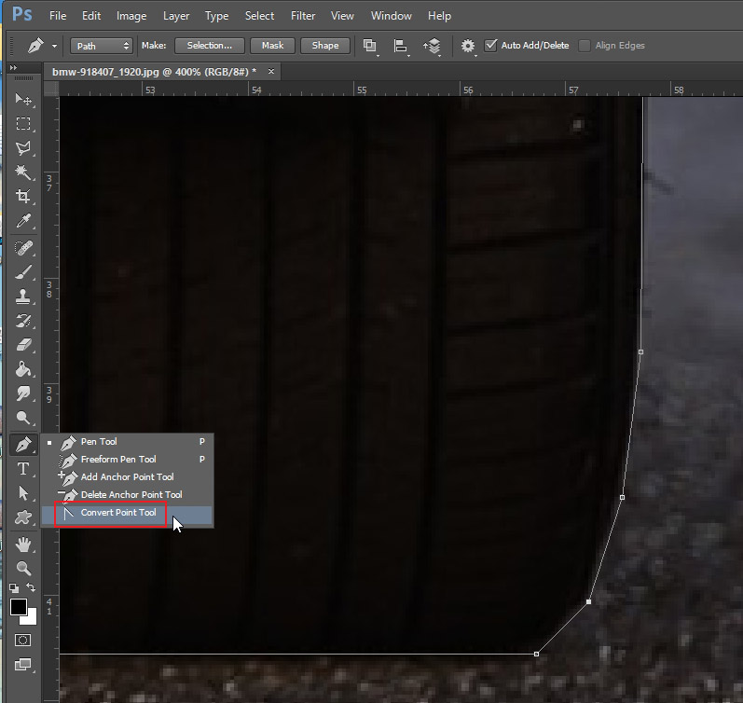
Task: Select the Move tool
Action: (23, 99)
